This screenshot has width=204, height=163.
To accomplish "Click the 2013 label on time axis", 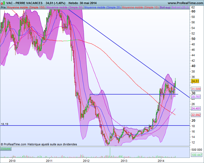I will click(x=124, y=161).
